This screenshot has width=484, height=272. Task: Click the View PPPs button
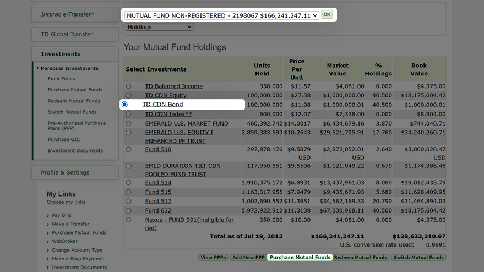point(213,258)
